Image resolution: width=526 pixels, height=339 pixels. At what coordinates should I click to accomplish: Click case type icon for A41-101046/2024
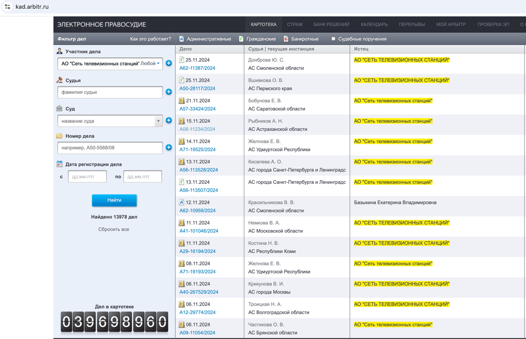point(182,223)
